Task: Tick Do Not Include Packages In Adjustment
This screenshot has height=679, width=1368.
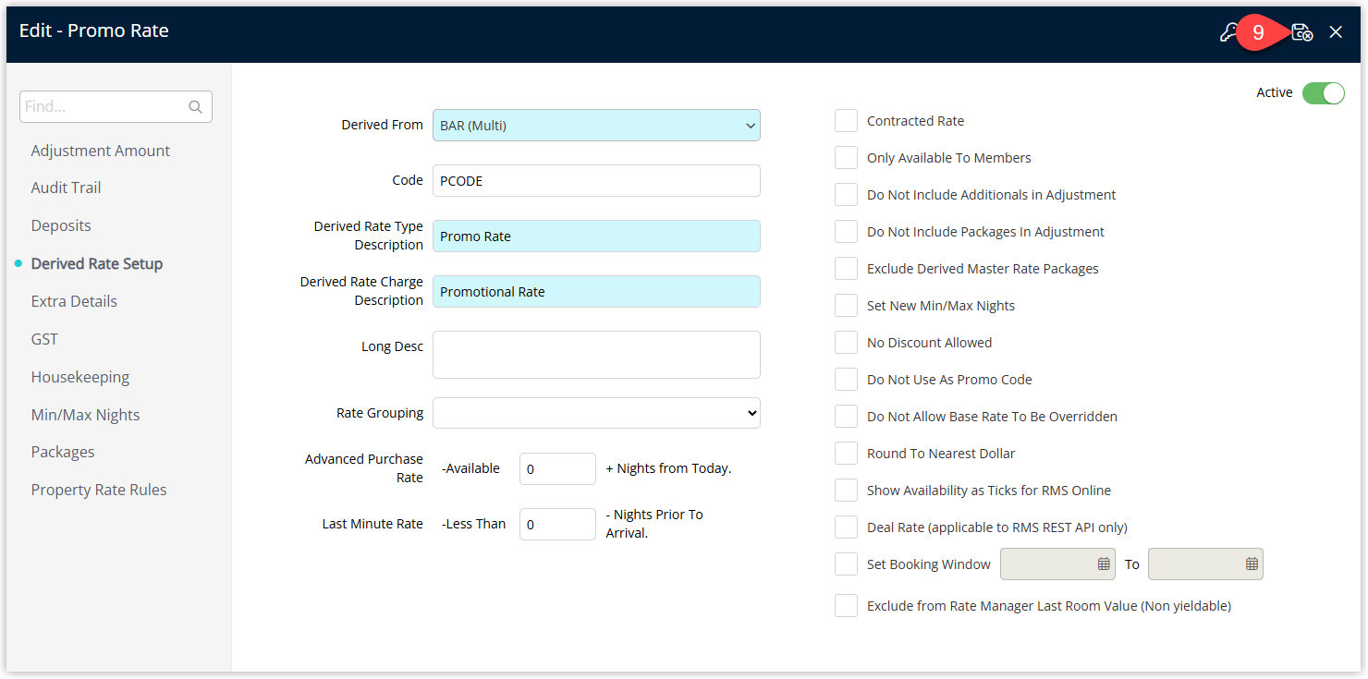Action: coord(846,232)
